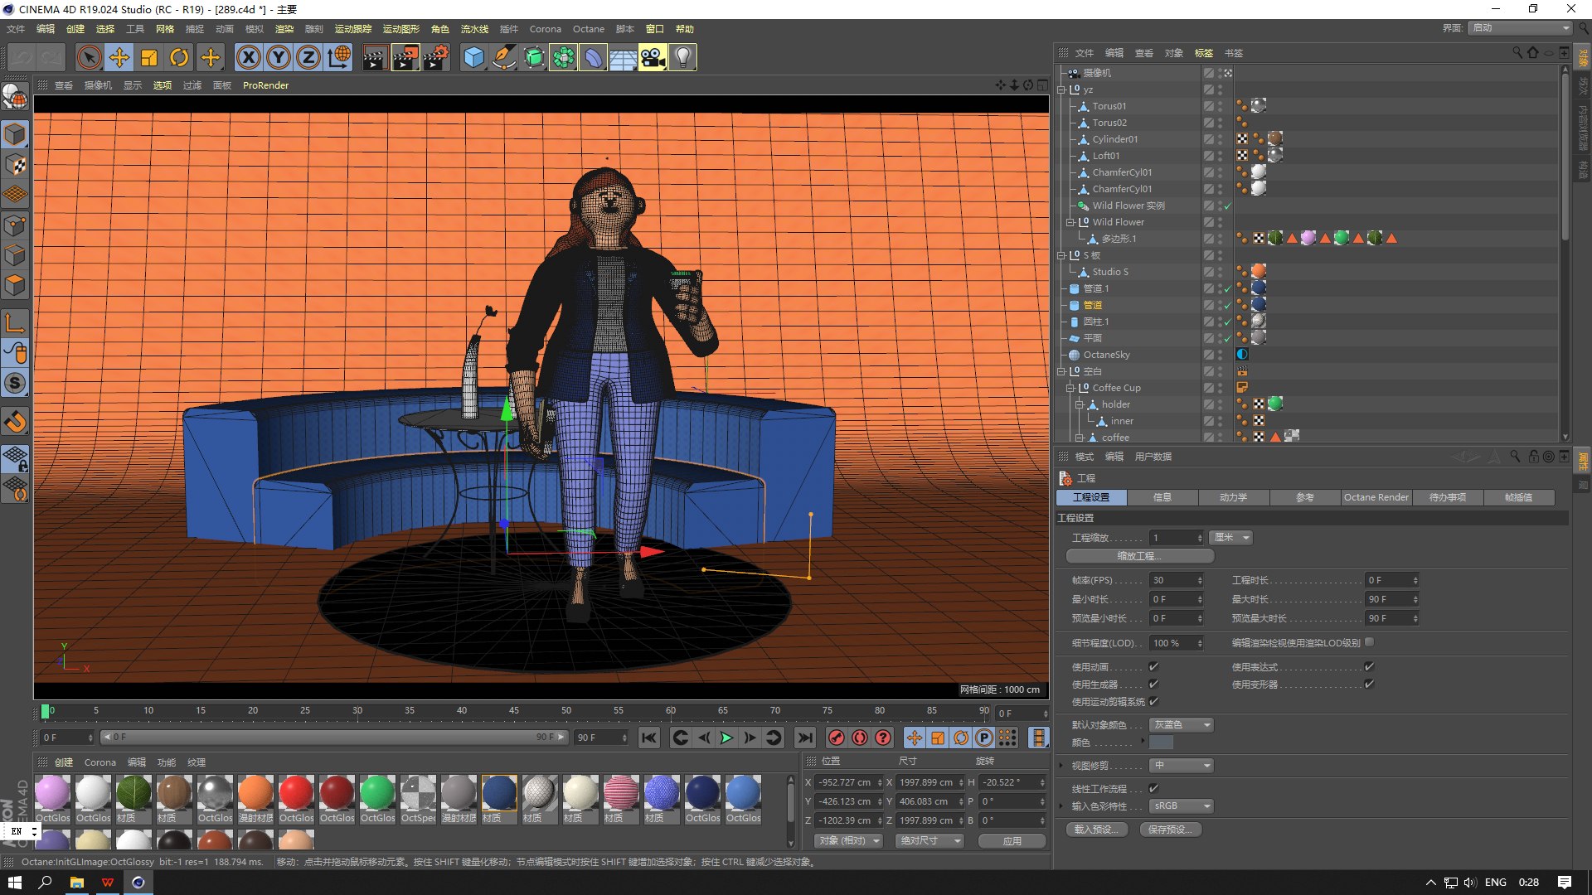Click the 载入预设 button

pyautogui.click(x=1096, y=830)
